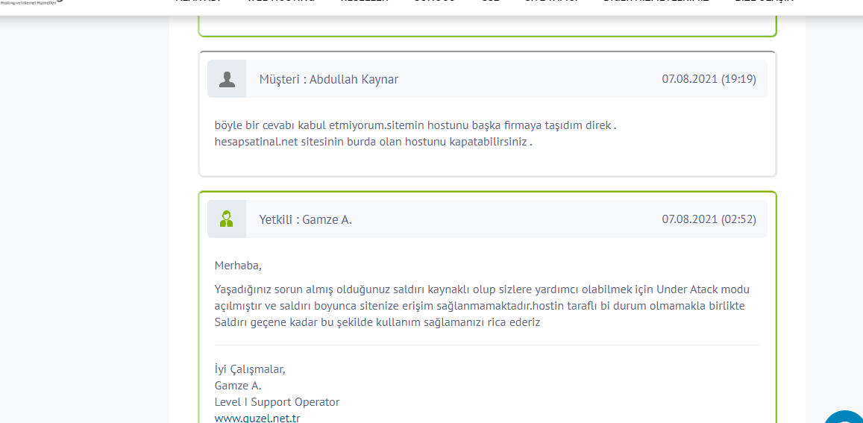This screenshot has width=863, height=423.
Task: Click the 07.08.2021 (19:19) timestamp
Action: tap(709, 79)
